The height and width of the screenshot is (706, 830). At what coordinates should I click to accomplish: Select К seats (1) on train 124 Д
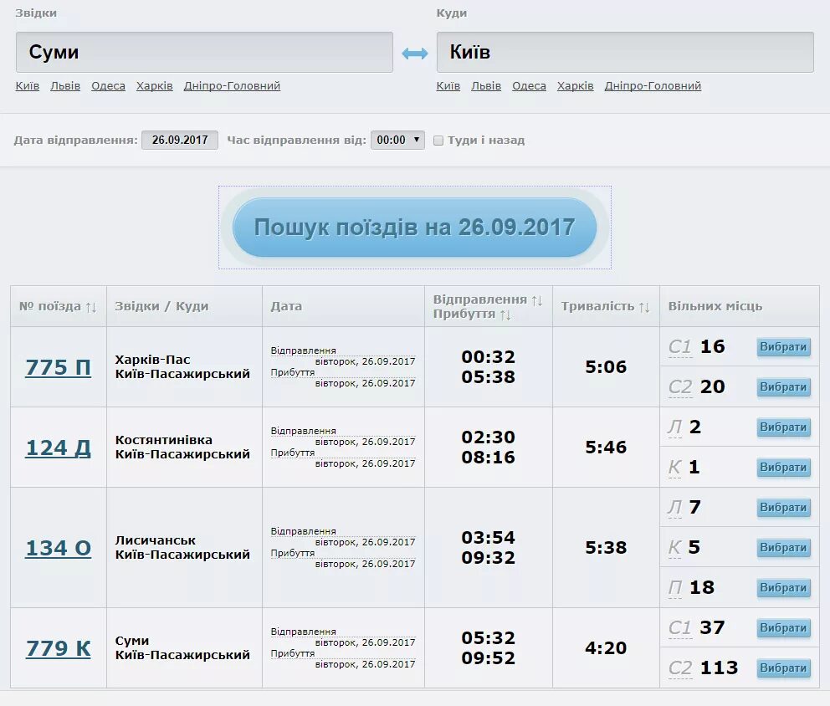[x=783, y=468]
